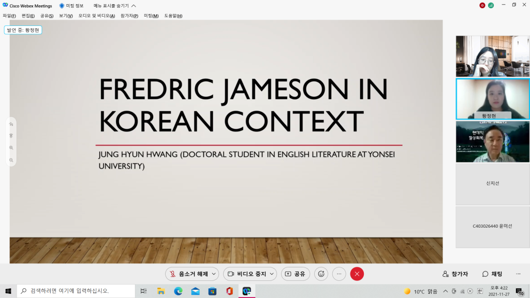Image resolution: width=530 pixels, height=298 pixels.
Task: Click the 공유 share button
Action: pos(295,274)
